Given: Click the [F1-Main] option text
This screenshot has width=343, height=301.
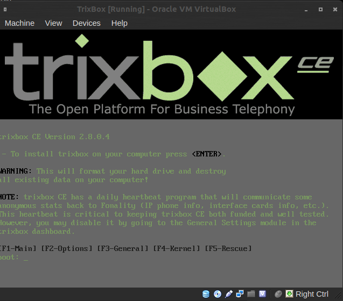Looking at the screenshot, I should [18, 248].
